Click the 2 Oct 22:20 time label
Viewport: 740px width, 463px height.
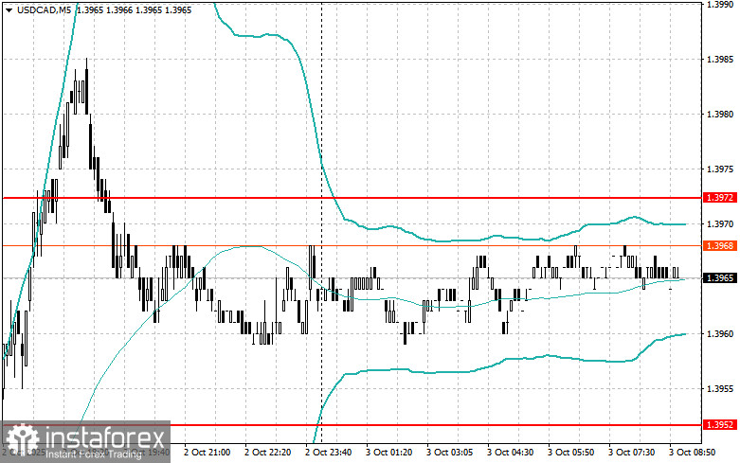tap(267, 453)
